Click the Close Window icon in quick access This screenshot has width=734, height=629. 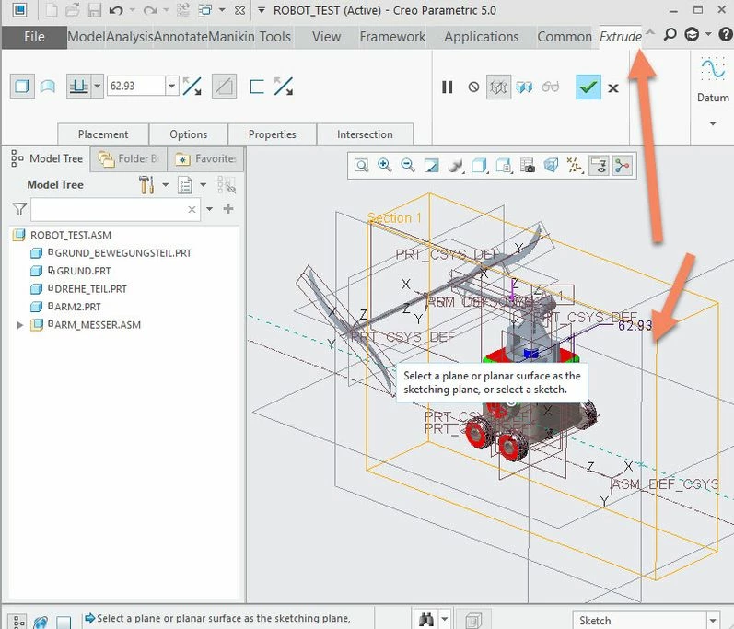(239, 10)
